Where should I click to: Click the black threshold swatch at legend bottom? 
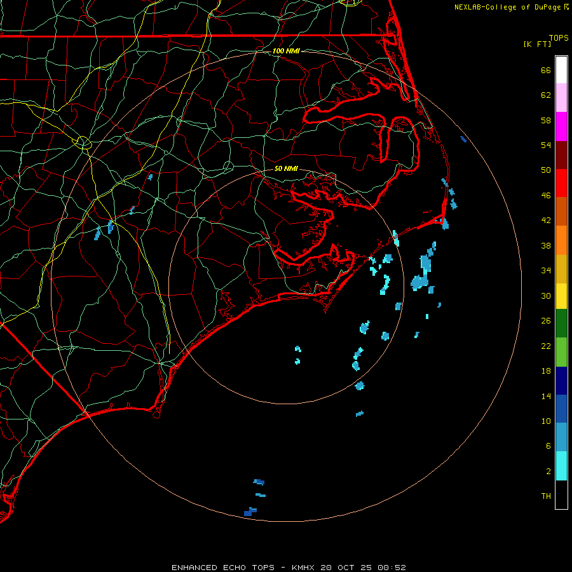(x=561, y=494)
